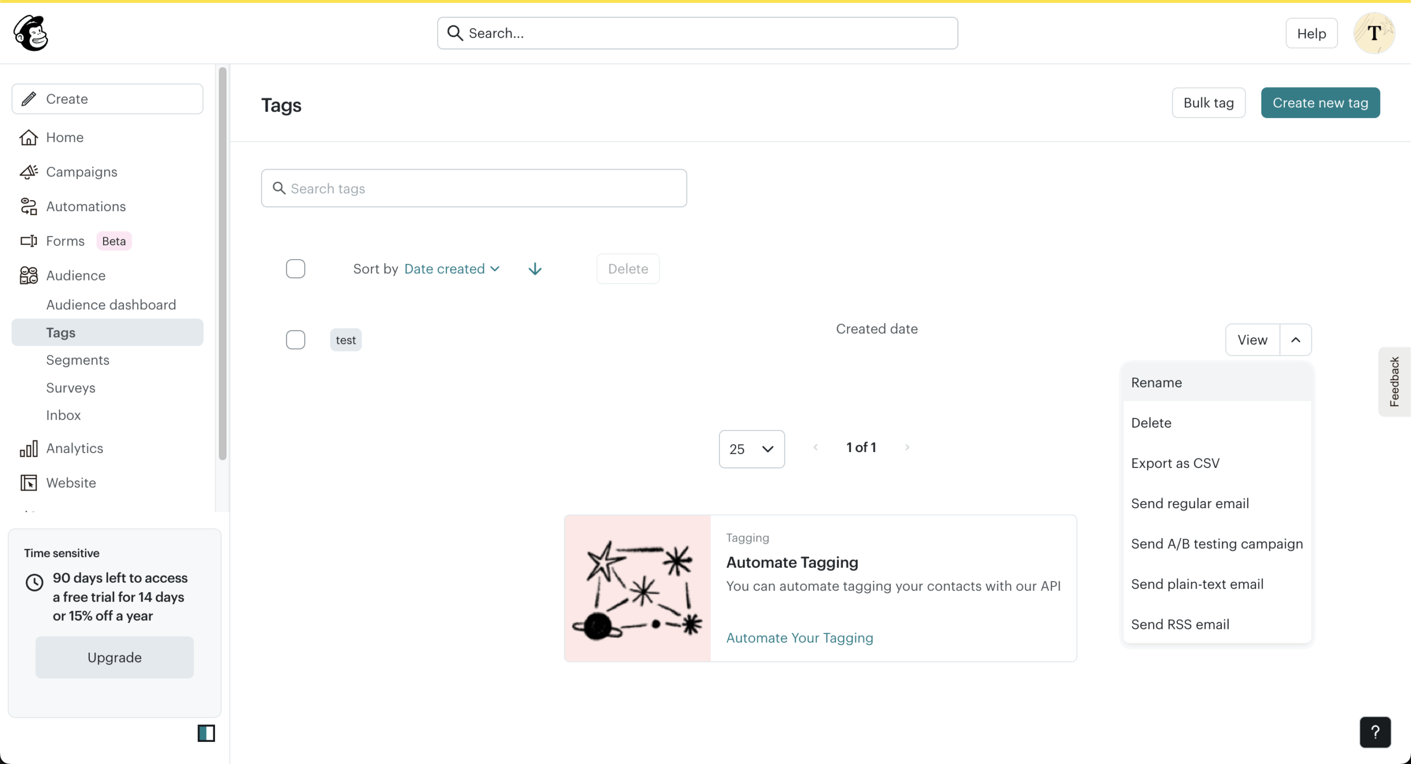This screenshot has width=1411, height=764.
Task: Click the Forms icon in sidebar
Action: point(29,241)
